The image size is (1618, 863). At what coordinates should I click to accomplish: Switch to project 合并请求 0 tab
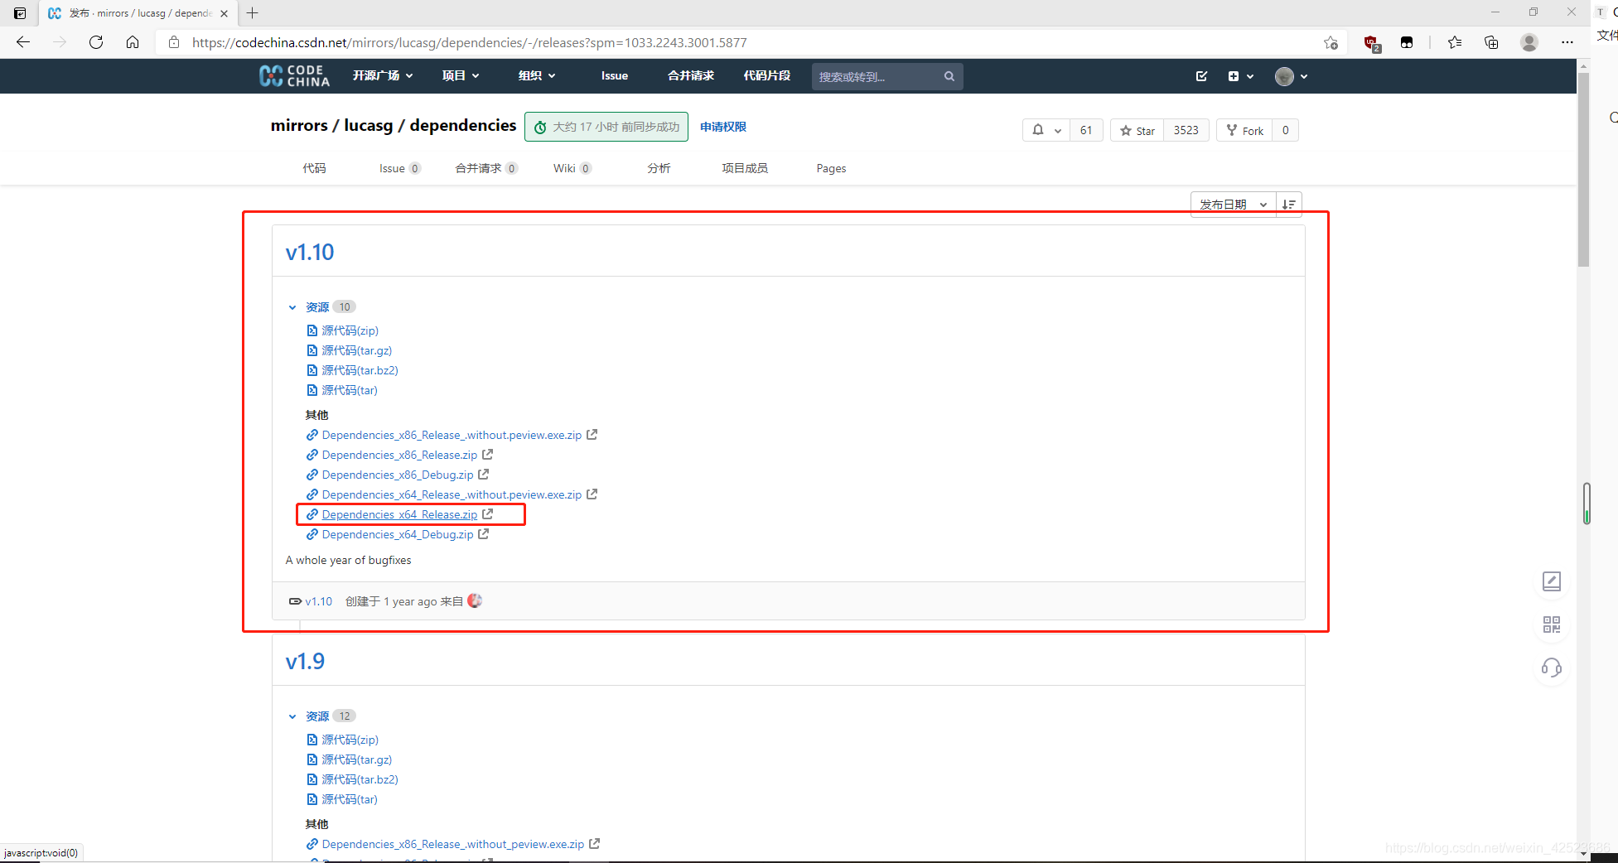pos(486,168)
